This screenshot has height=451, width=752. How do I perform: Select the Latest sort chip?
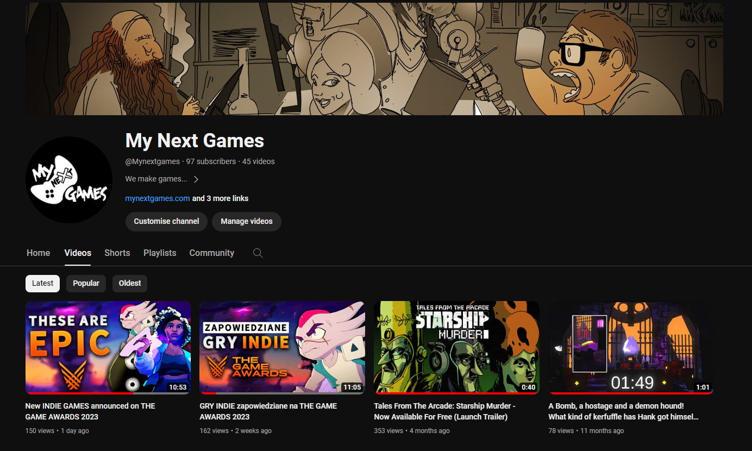pyautogui.click(x=43, y=283)
